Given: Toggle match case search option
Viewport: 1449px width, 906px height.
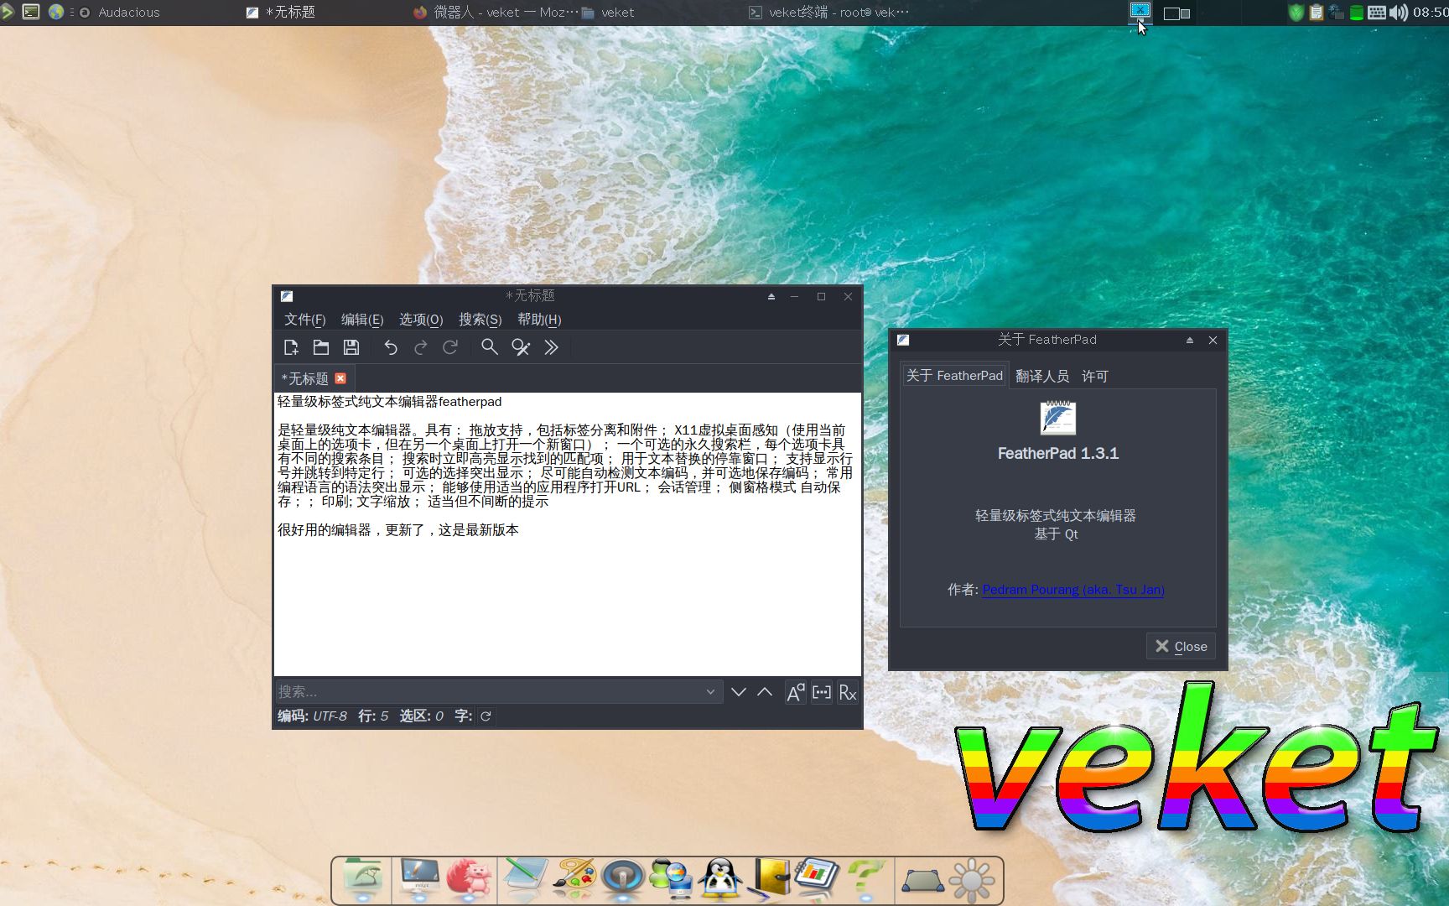Looking at the screenshot, I should [x=795, y=692].
